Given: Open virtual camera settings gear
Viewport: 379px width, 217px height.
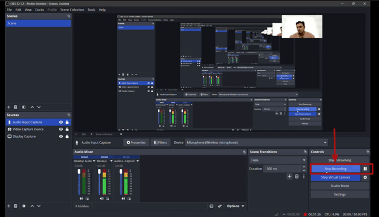Looking at the screenshot, I should [x=365, y=177].
